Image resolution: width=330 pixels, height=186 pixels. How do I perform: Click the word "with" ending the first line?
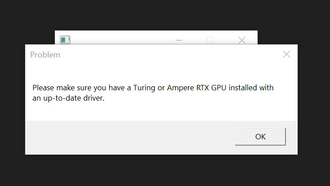(267, 88)
